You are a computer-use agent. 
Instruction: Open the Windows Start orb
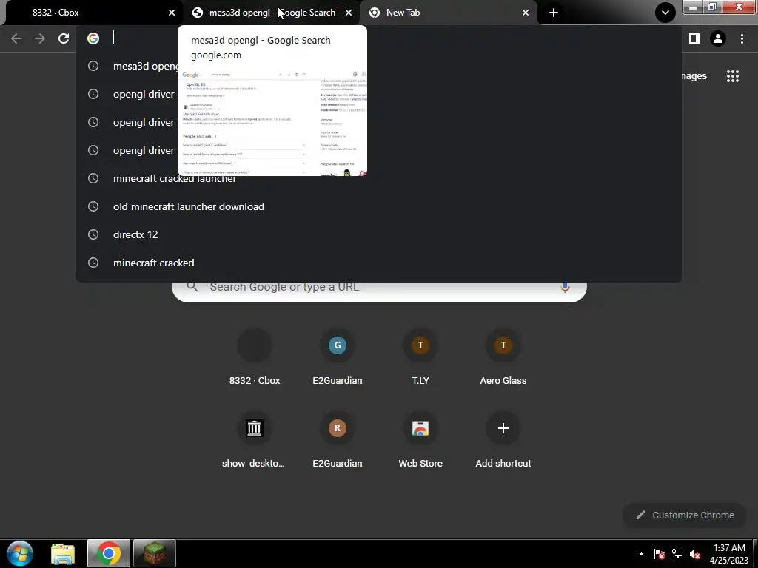20,553
